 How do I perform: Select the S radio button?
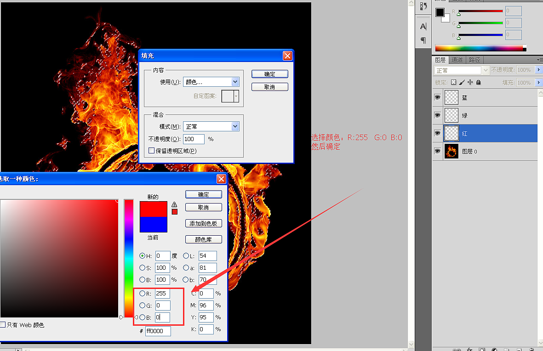[x=143, y=267]
